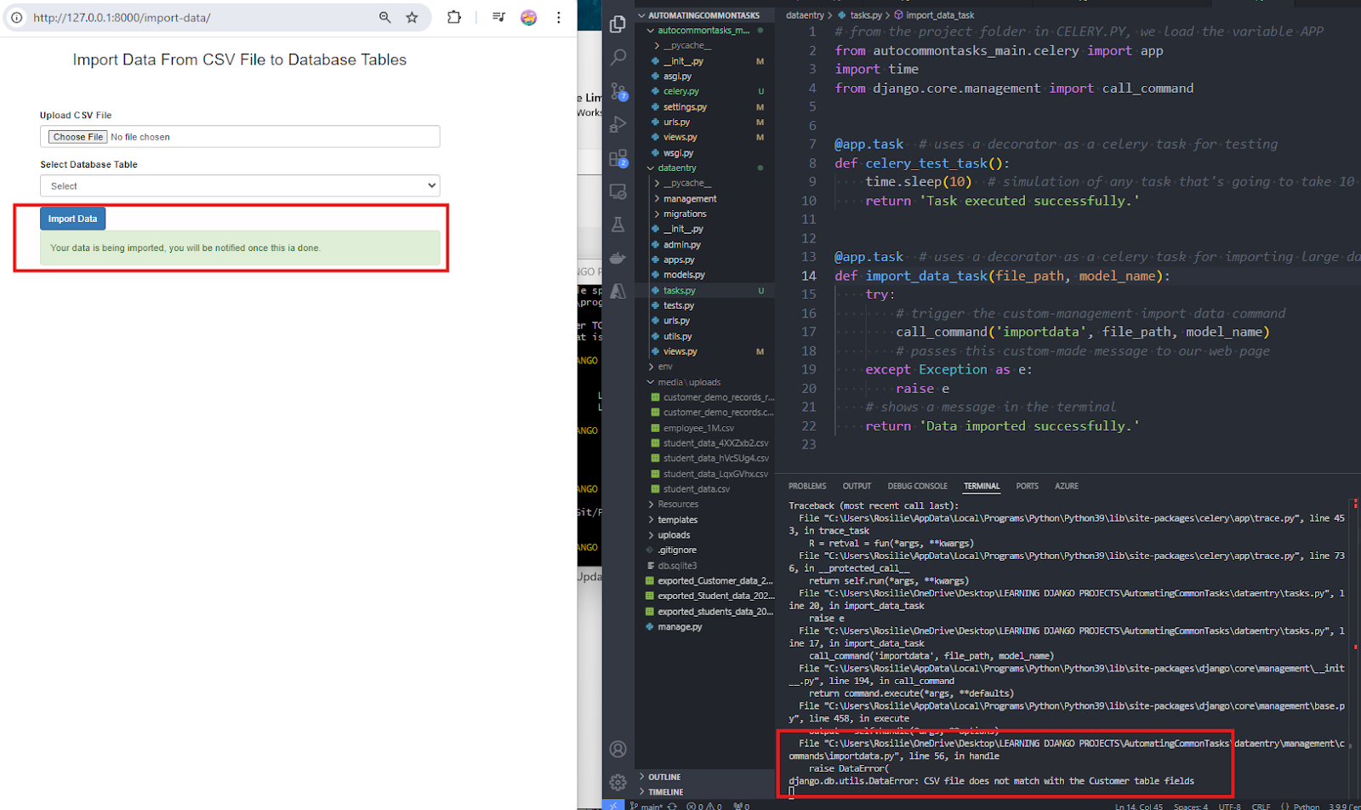Open Run and Debug view
This screenshot has width=1361, height=810.
point(618,124)
